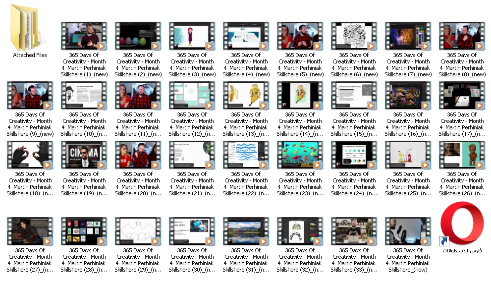Select video file Skillshare (23) fish thumbnail

(300, 155)
